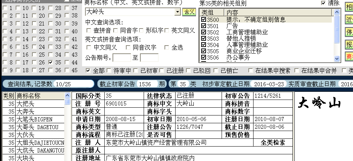Enable the 已驳回 status filter
This screenshot has width=353, height=161.
click(188, 71)
